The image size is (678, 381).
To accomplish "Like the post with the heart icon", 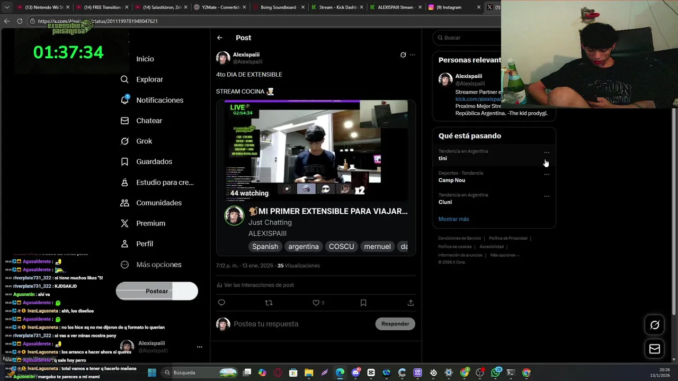I will tap(316, 303).
